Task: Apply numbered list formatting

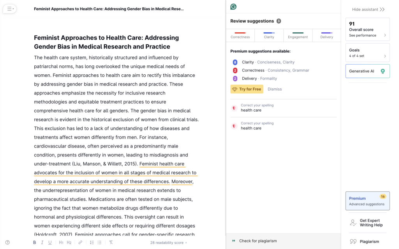Action: pos(92,242)
